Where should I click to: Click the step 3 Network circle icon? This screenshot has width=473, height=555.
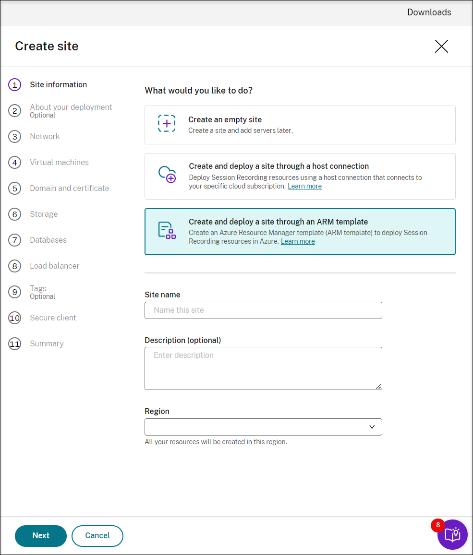tap(15, 137)
